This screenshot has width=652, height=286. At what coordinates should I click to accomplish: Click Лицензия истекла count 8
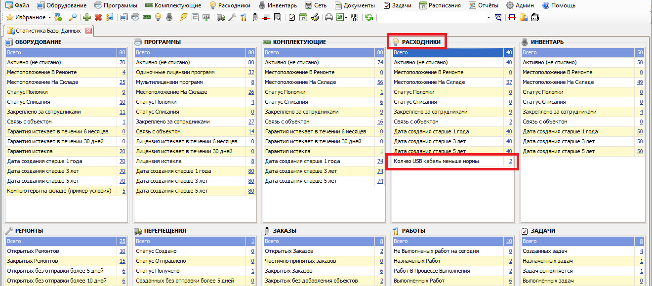tap(252, 161)
